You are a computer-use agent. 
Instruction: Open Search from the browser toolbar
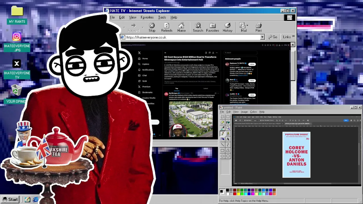[198, 27]
